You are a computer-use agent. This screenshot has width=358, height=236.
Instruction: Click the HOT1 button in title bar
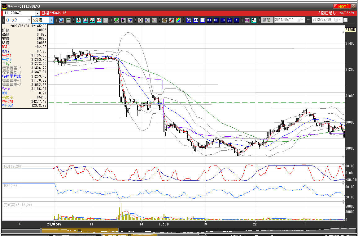pyautogui.click(x=342, y=7)
